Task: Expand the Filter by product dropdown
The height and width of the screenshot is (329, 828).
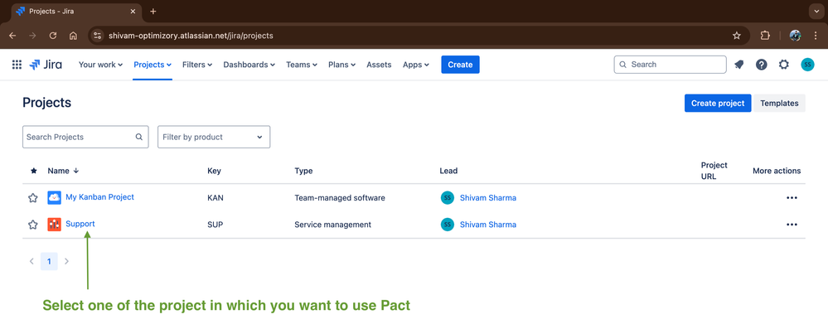Action: (x=214, y=137)
